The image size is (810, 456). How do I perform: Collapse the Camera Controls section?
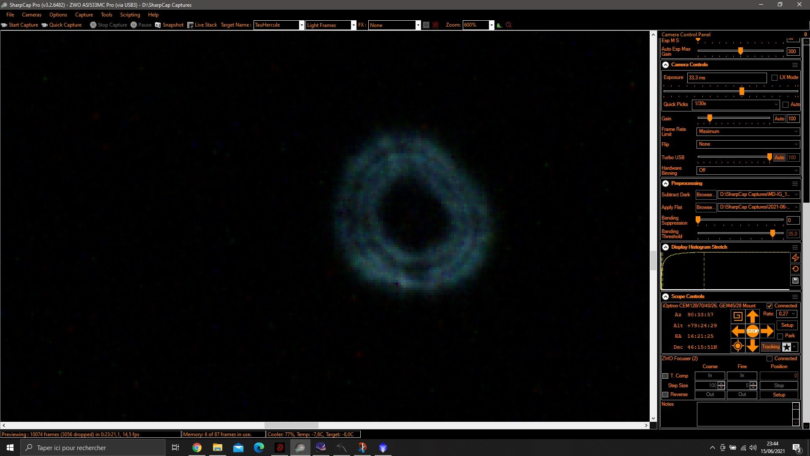coord(666,65)
